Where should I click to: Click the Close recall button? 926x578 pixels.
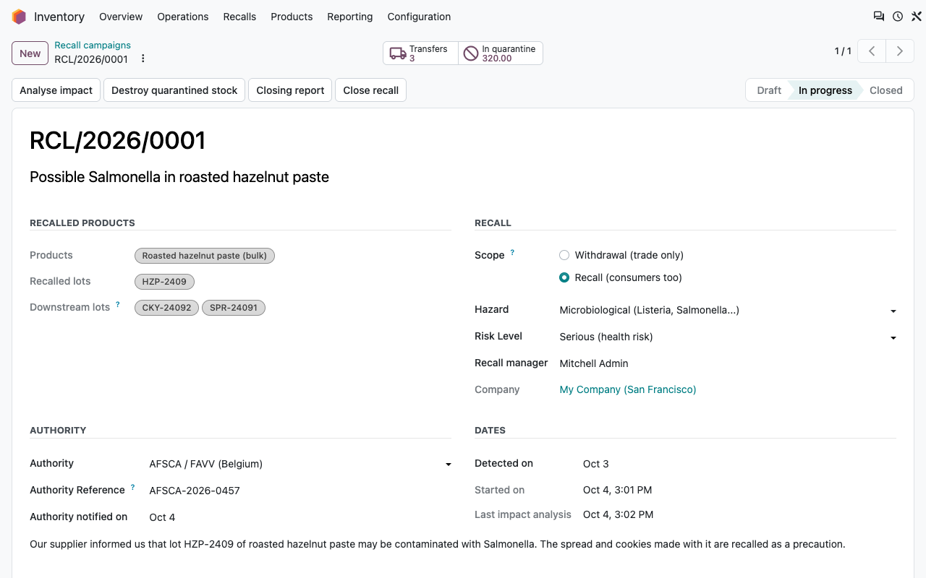click(x=371, y=90)
